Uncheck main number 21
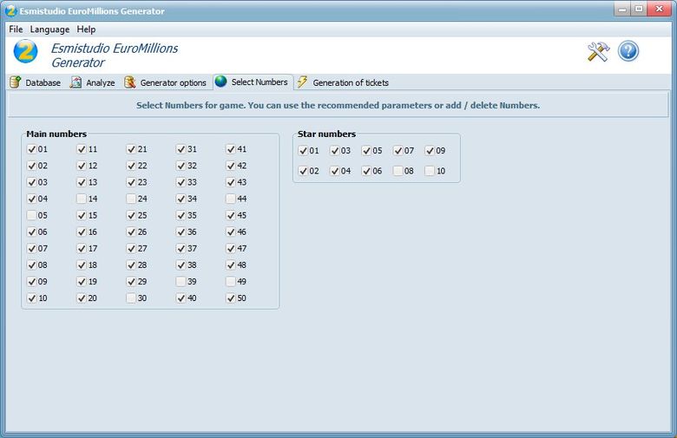Viewport: 677px width, 438px height. [131, 149]
